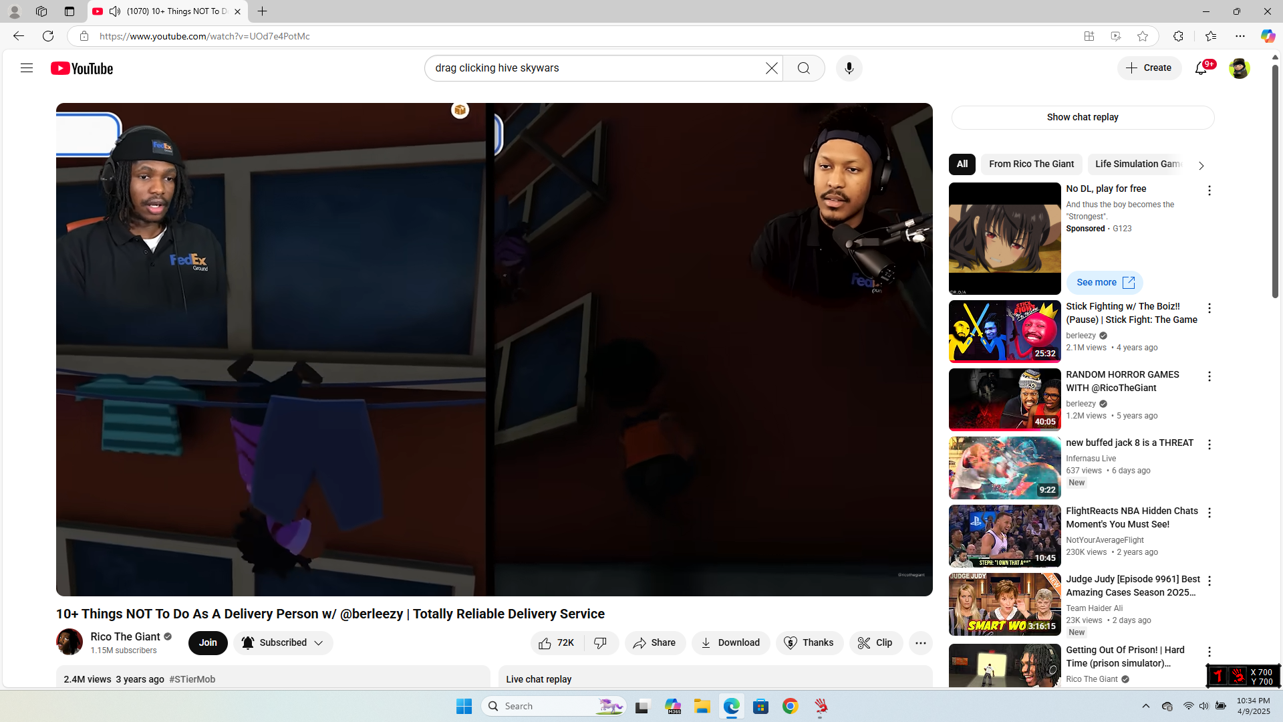Refresh the page in browser toolbar
The image size is (1283, 722).
(48, 36)
